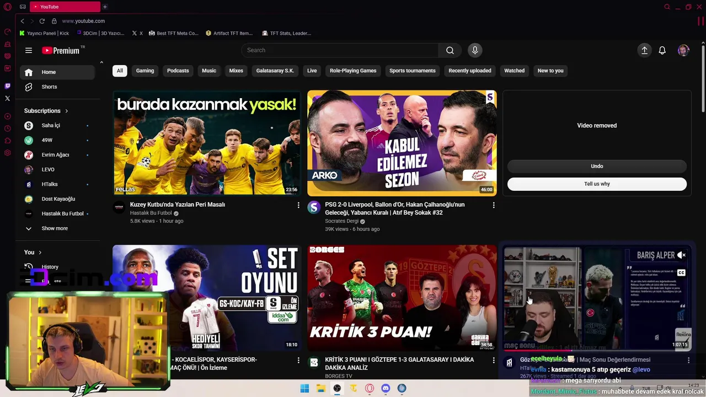Open Twitch panel in Opera sidebar

(8, 86)
